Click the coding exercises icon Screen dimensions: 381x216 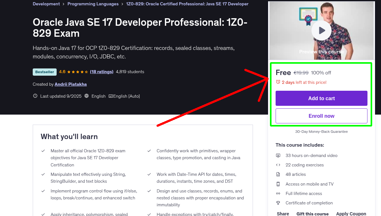278,165
